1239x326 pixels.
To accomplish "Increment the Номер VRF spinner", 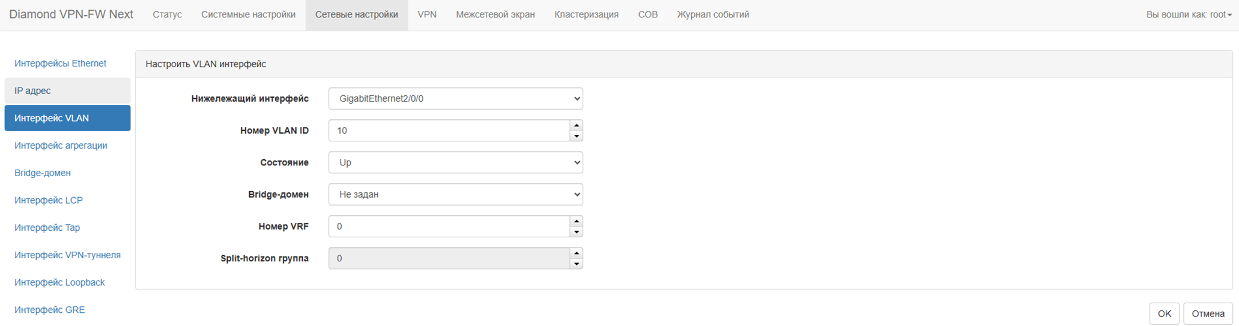I will coord(576,221).
